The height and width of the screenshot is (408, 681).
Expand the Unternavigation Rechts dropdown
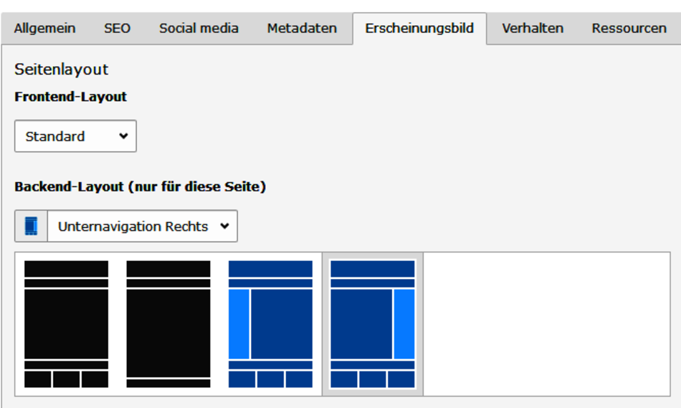point(142,226)
